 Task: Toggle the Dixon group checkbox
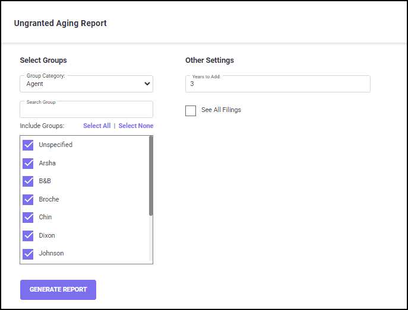(x=28, y=236)
